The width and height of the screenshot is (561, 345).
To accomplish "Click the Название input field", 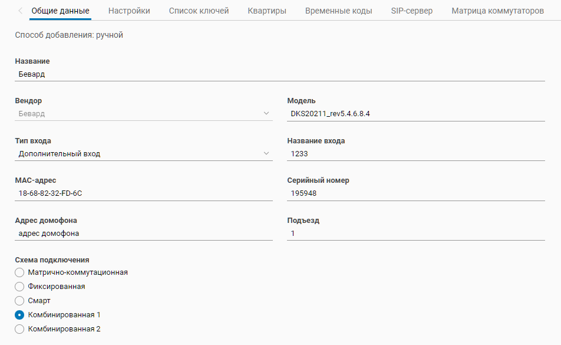I will (279, 74).
